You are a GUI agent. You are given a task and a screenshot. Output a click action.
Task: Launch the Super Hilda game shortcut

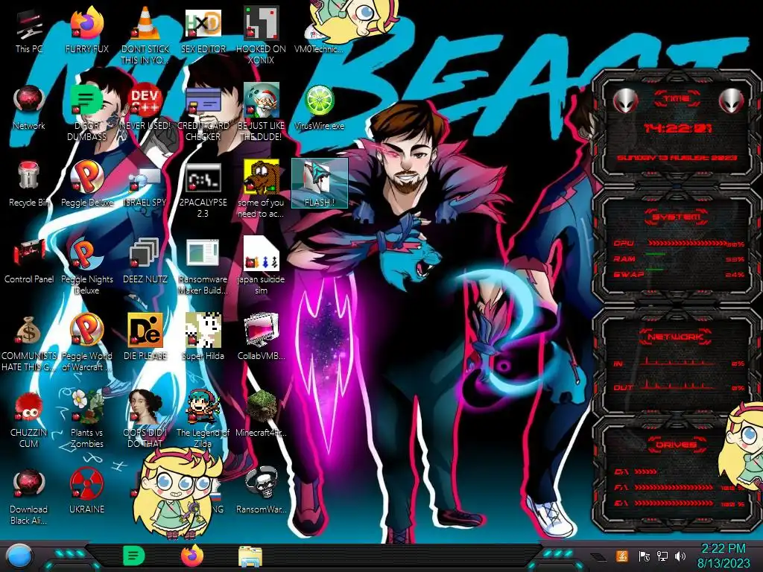pyautogui.click(x=203, y=337)
